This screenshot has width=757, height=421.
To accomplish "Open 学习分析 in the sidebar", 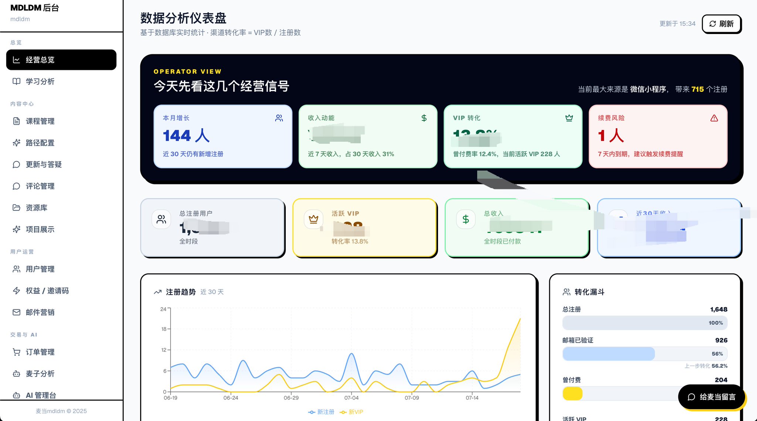I will pos(61,81).
